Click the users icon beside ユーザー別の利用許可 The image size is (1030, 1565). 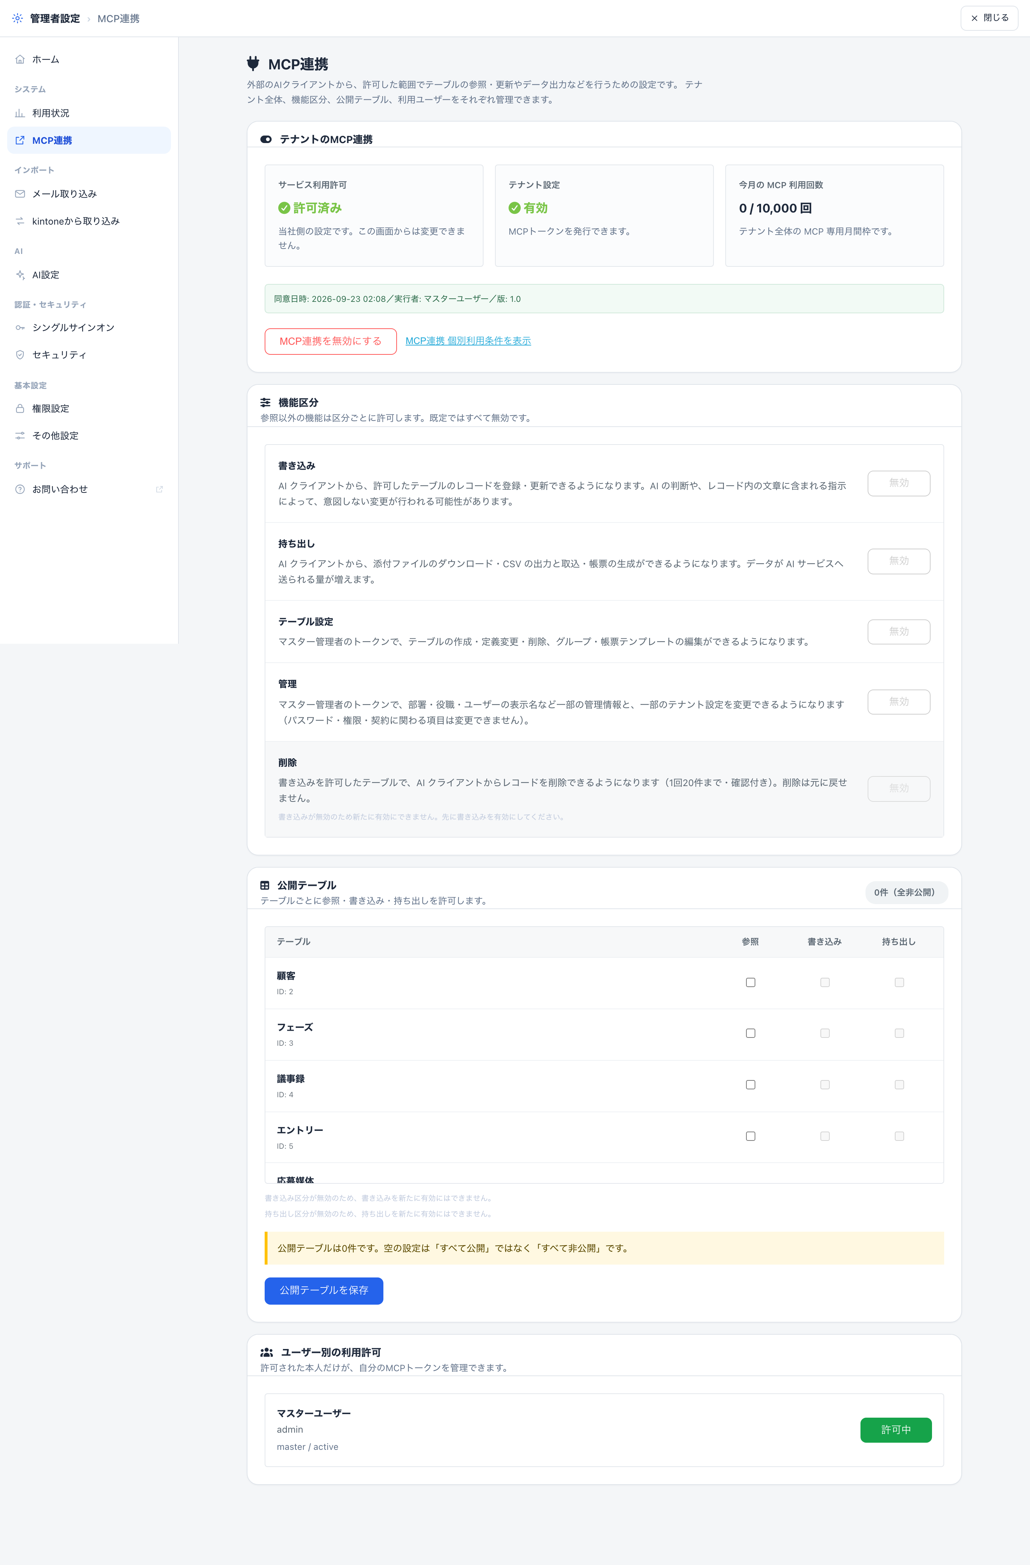266,1353
